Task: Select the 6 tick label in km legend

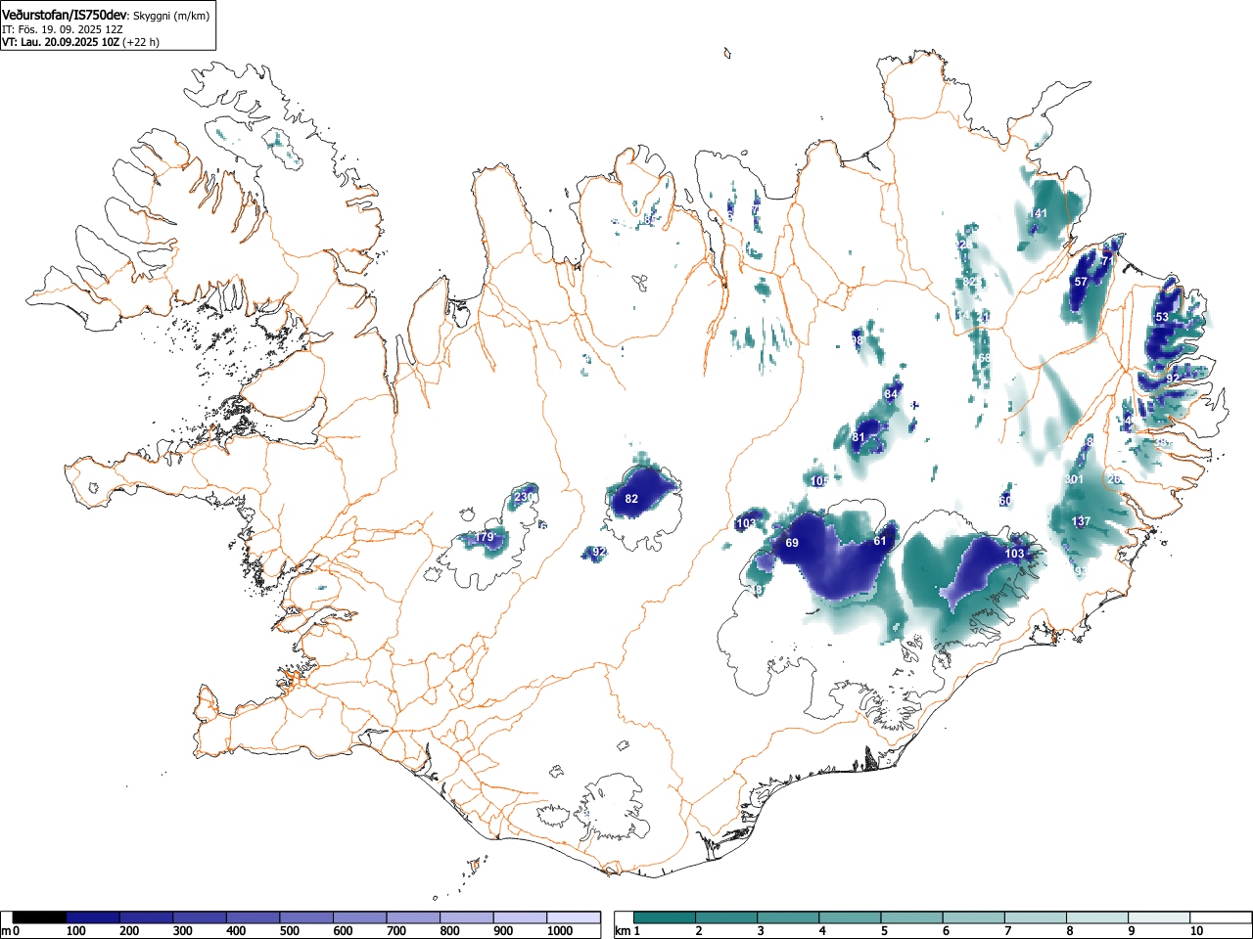Action: pyautogui.click(x=946, y=931)
